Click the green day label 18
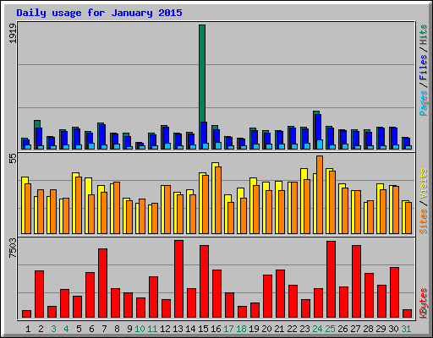Image resolution: width=433 pixels, height=338 pixels. 241,329
